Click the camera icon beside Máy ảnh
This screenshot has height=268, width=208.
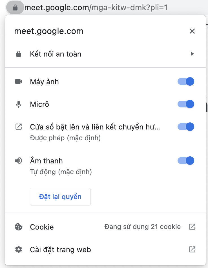19,82
